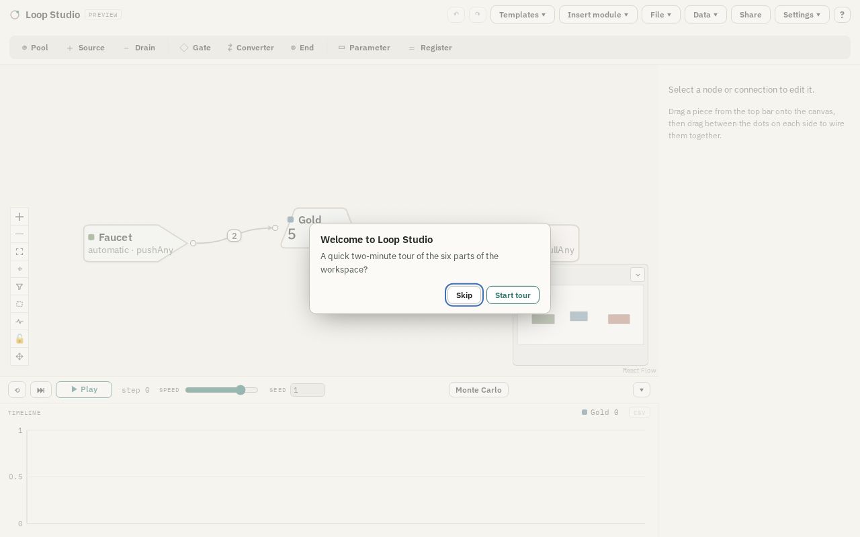
Task: Step the simulation forward once
Action: click(x=41, y=390)
